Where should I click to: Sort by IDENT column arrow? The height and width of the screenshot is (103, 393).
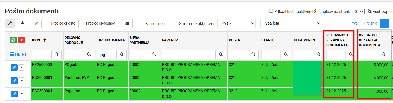pos(45,40)
